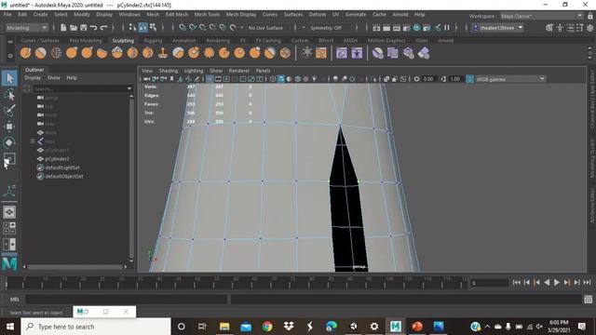596x335 pixels.
Task: Pause viewport with the pause icon
Action: 447,28
